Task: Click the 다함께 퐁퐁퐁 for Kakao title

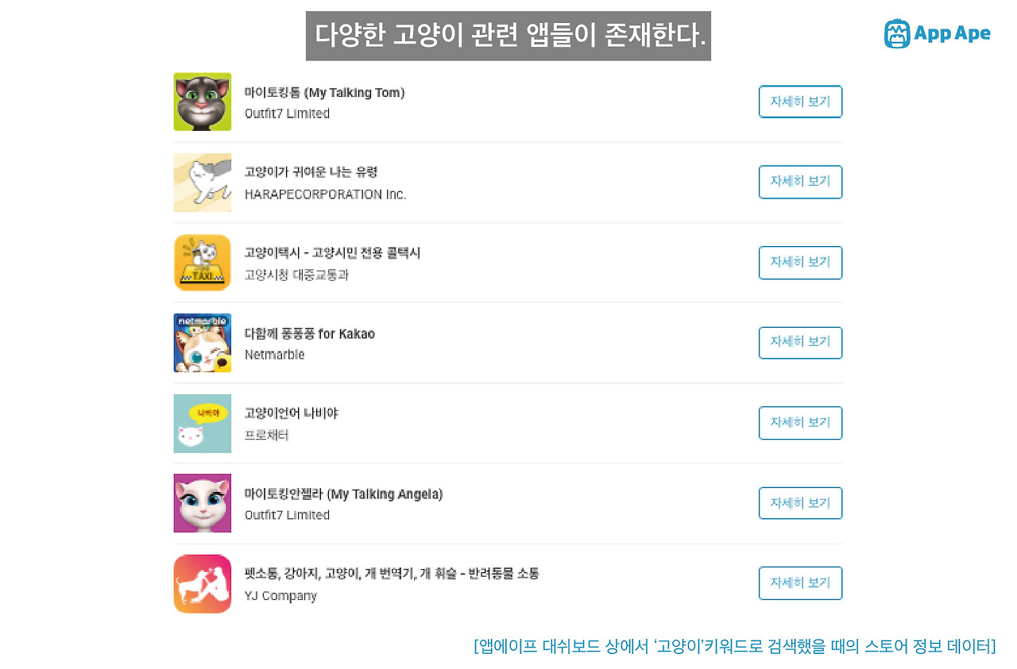Action: [x=309, y=333]
